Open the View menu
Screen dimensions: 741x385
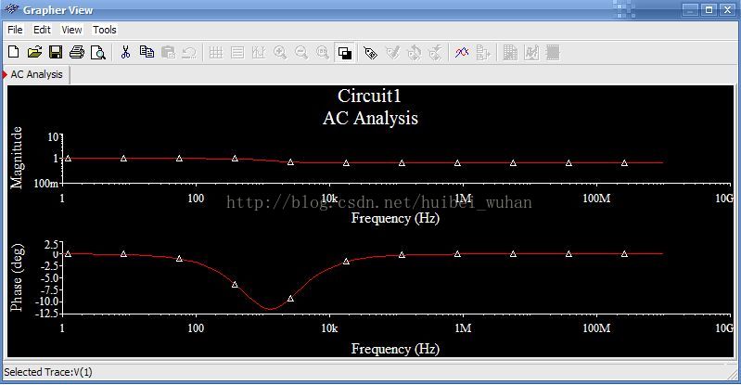click(71, 30)
